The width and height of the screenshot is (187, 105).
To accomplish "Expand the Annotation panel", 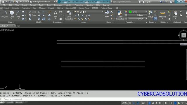I will [58, 22].
